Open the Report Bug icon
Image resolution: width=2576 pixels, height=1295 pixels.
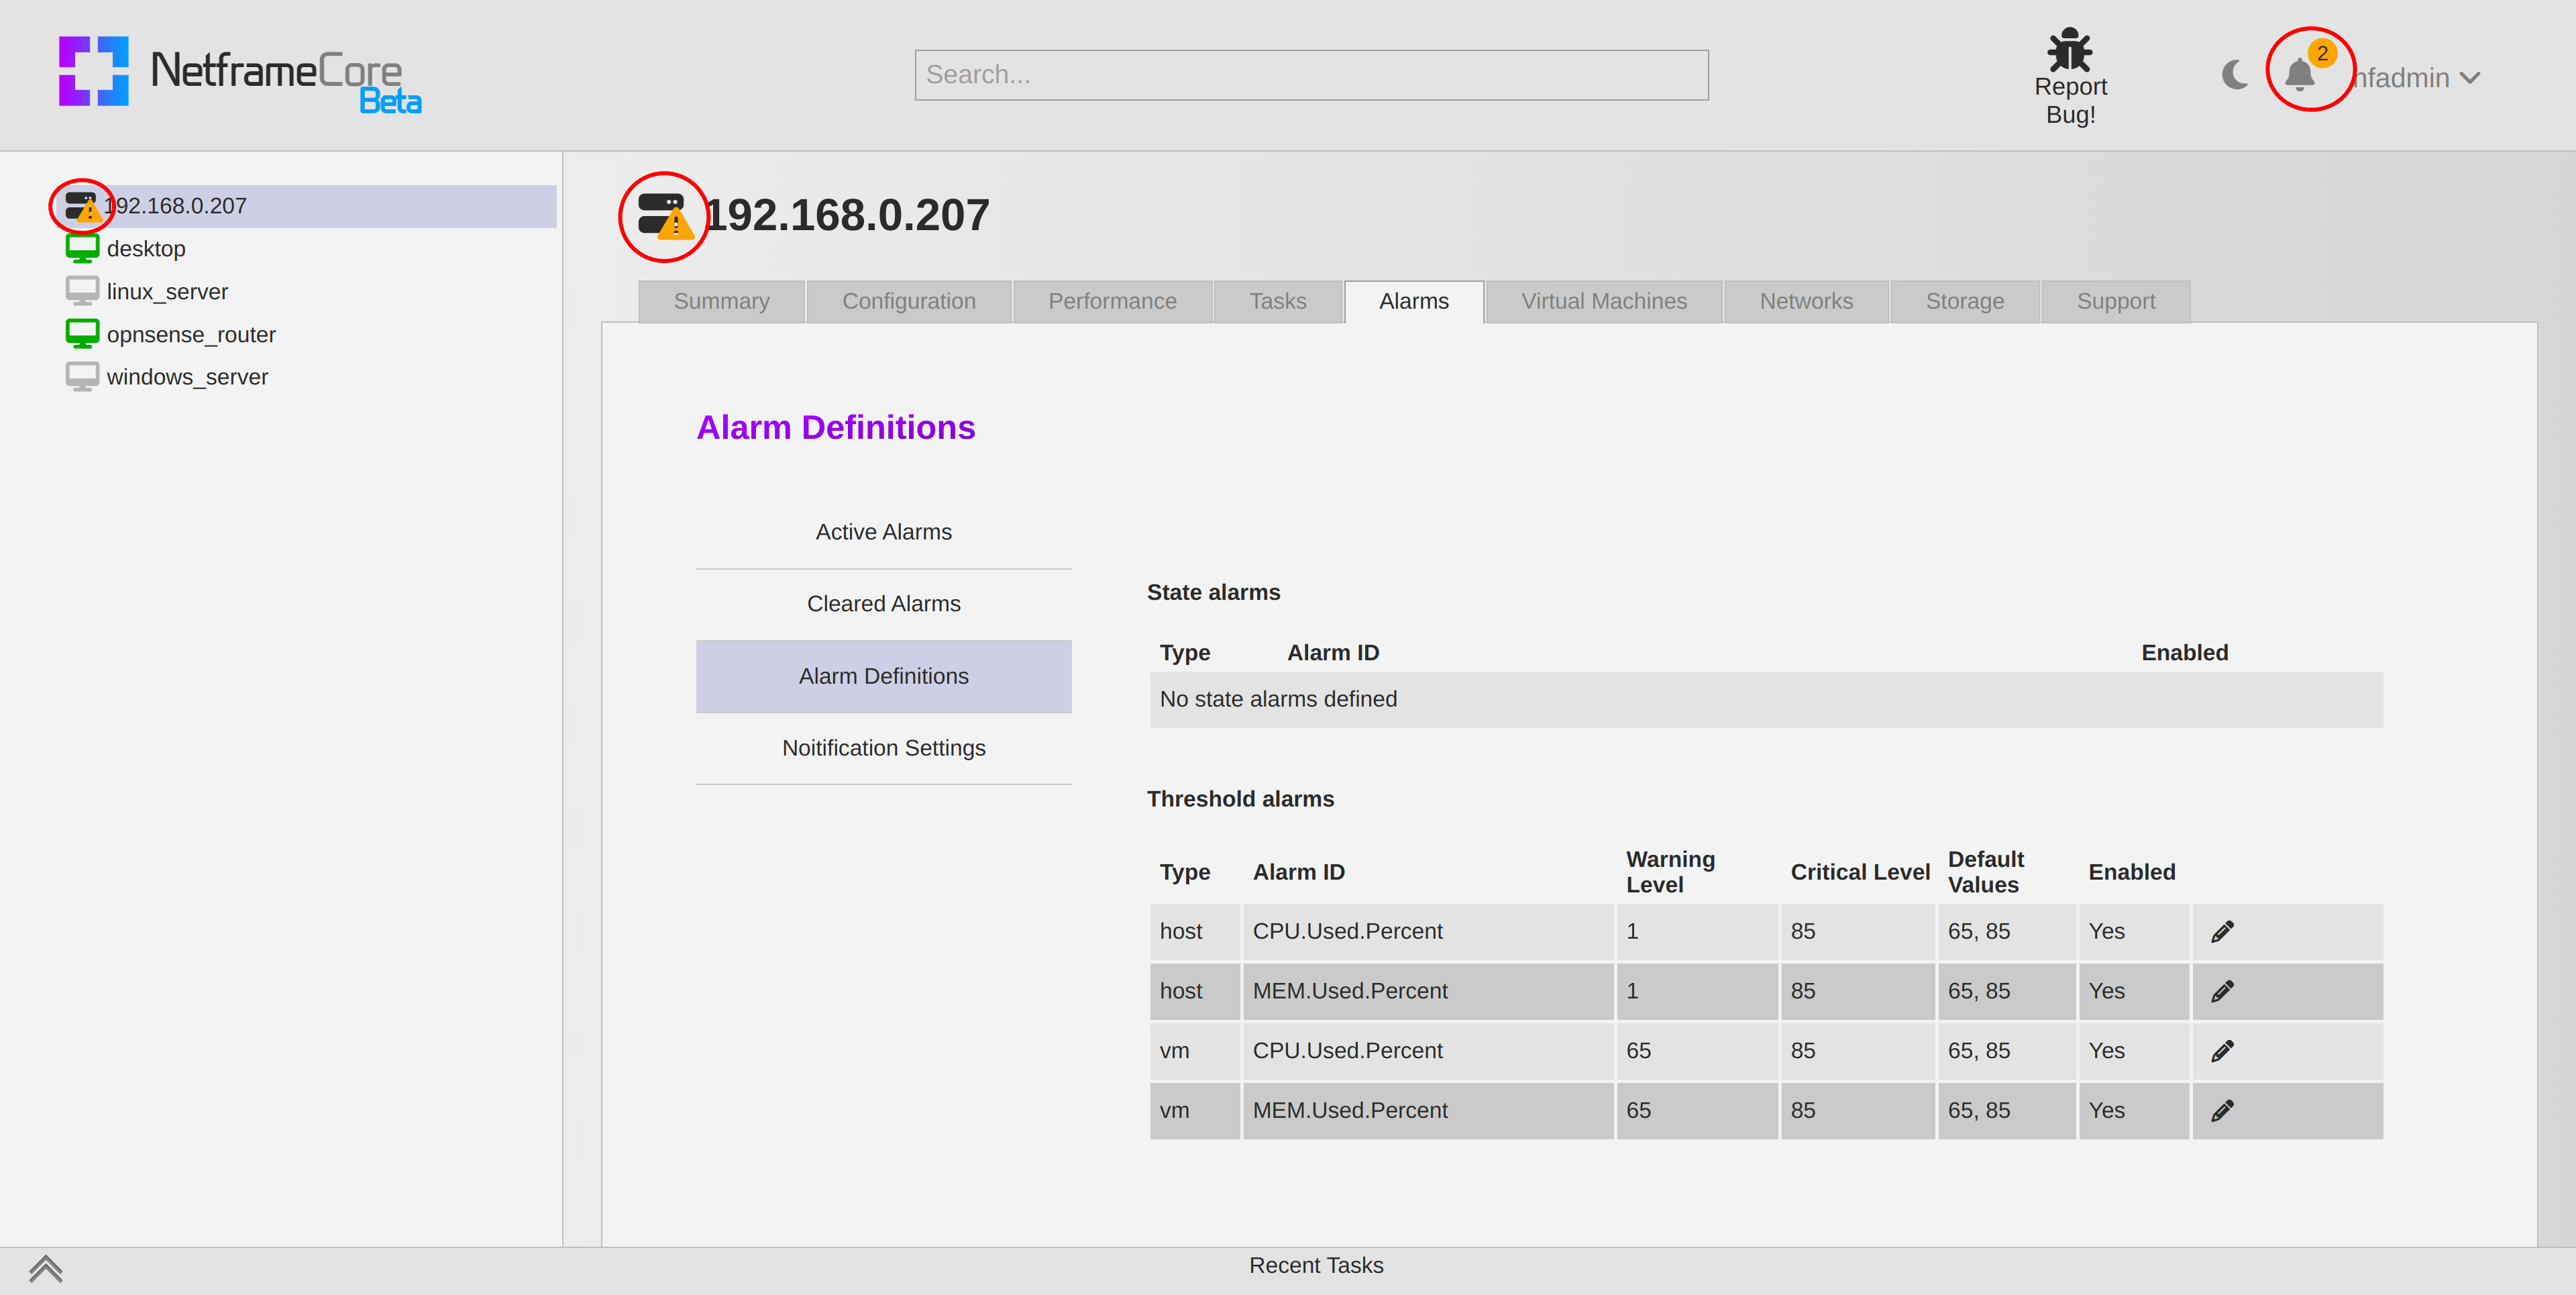pos(2070,50)
